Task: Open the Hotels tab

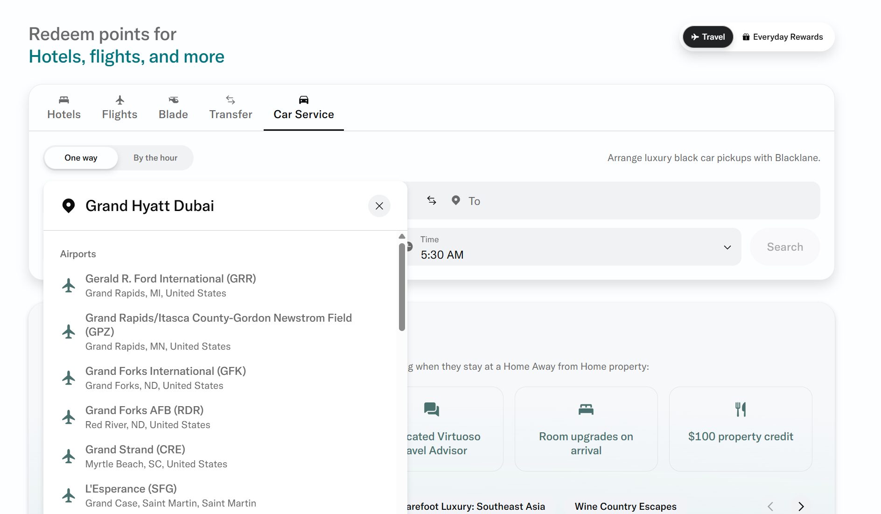Action: click(64, 108)
